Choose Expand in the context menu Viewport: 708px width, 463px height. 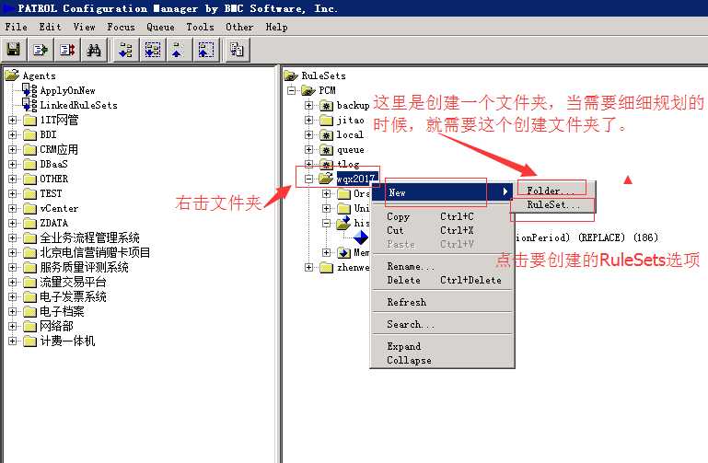tap(443, 347)
